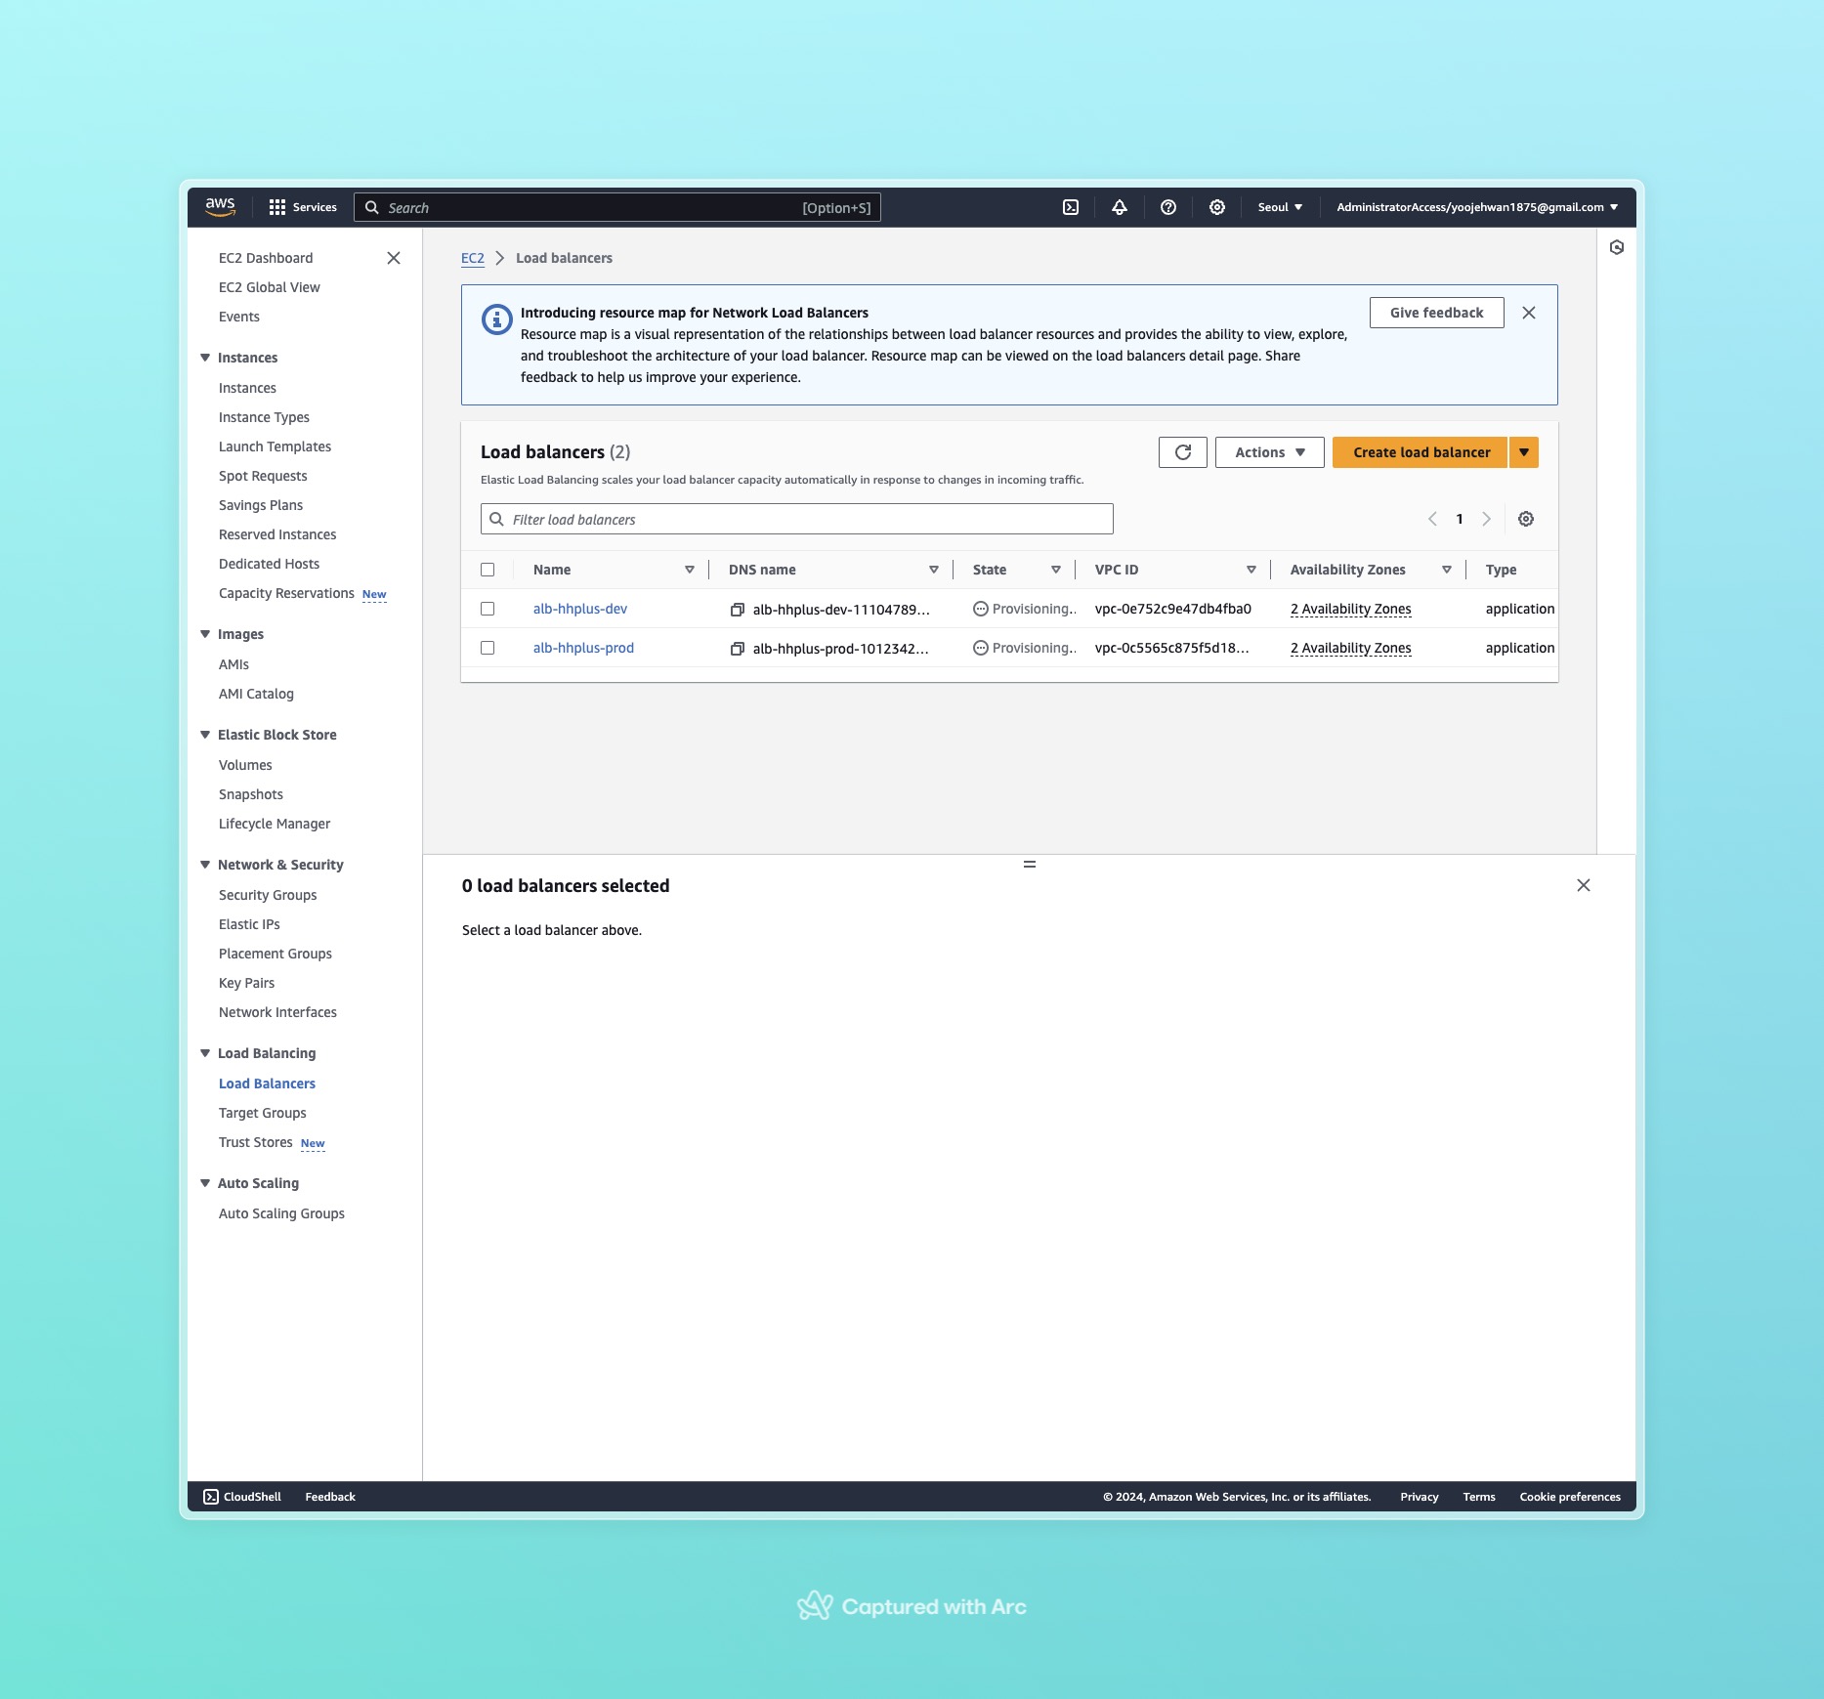Click the AWS logo home icon
This screenshot has width=1824, height=1699.
[x=220, y=207]
